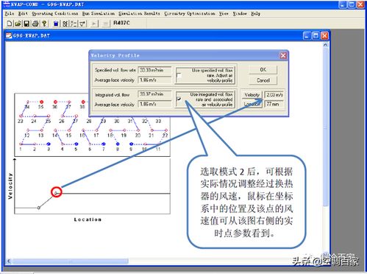The image size is (367, 274).
Task: Click the grayed-out play arrow toolbar icon
Action: (94, 24)
